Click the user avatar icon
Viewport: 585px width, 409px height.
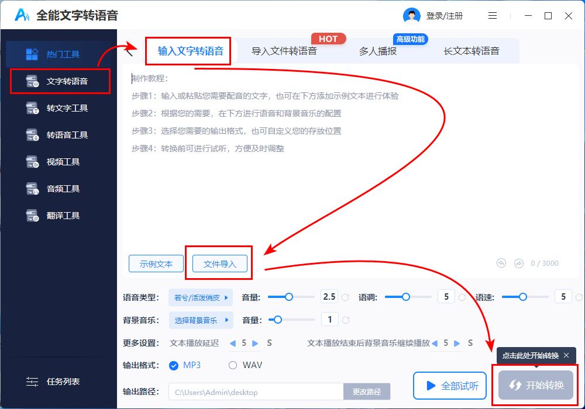[411, 16]
